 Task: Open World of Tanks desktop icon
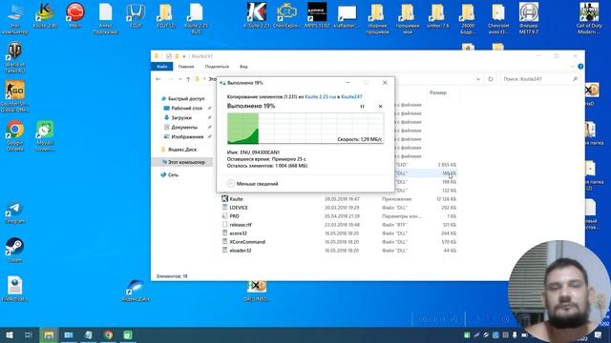coord(15,57)
